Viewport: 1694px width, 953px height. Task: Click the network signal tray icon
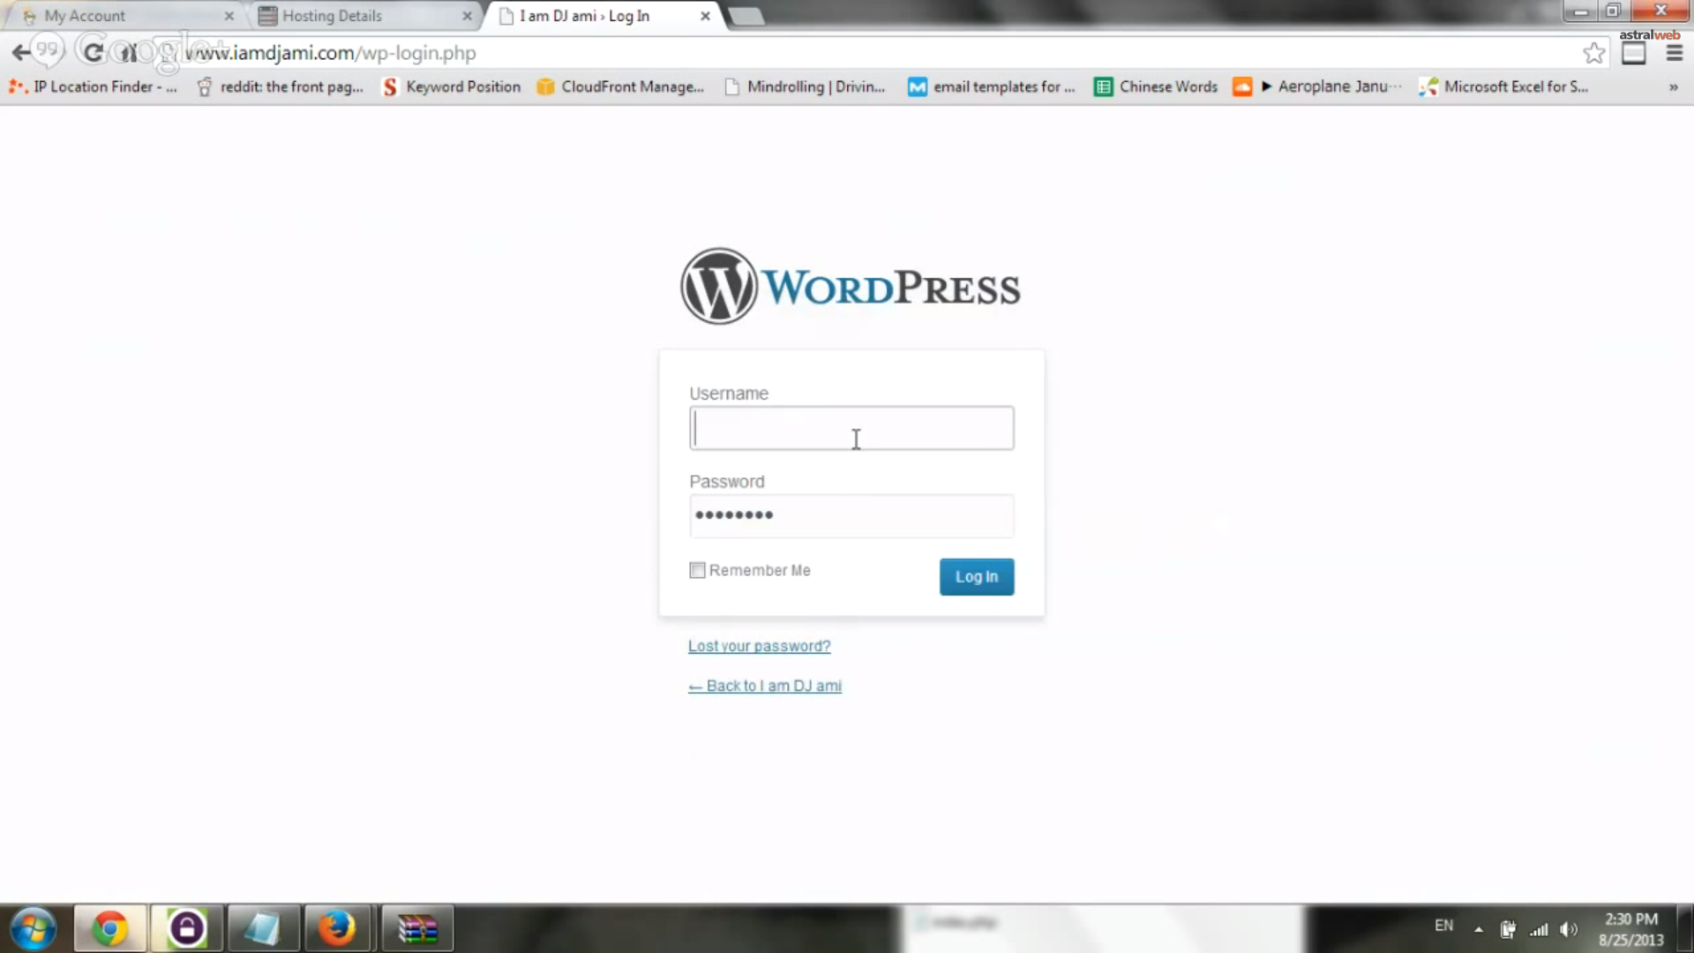(1539, 929)
